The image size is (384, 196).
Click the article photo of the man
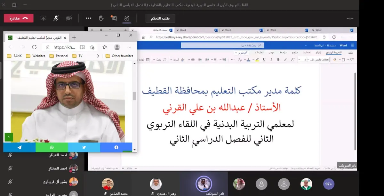[x=68, y=102]
